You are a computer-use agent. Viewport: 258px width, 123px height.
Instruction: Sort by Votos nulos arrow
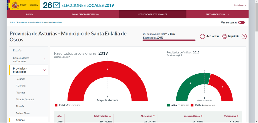coord(237,116)
